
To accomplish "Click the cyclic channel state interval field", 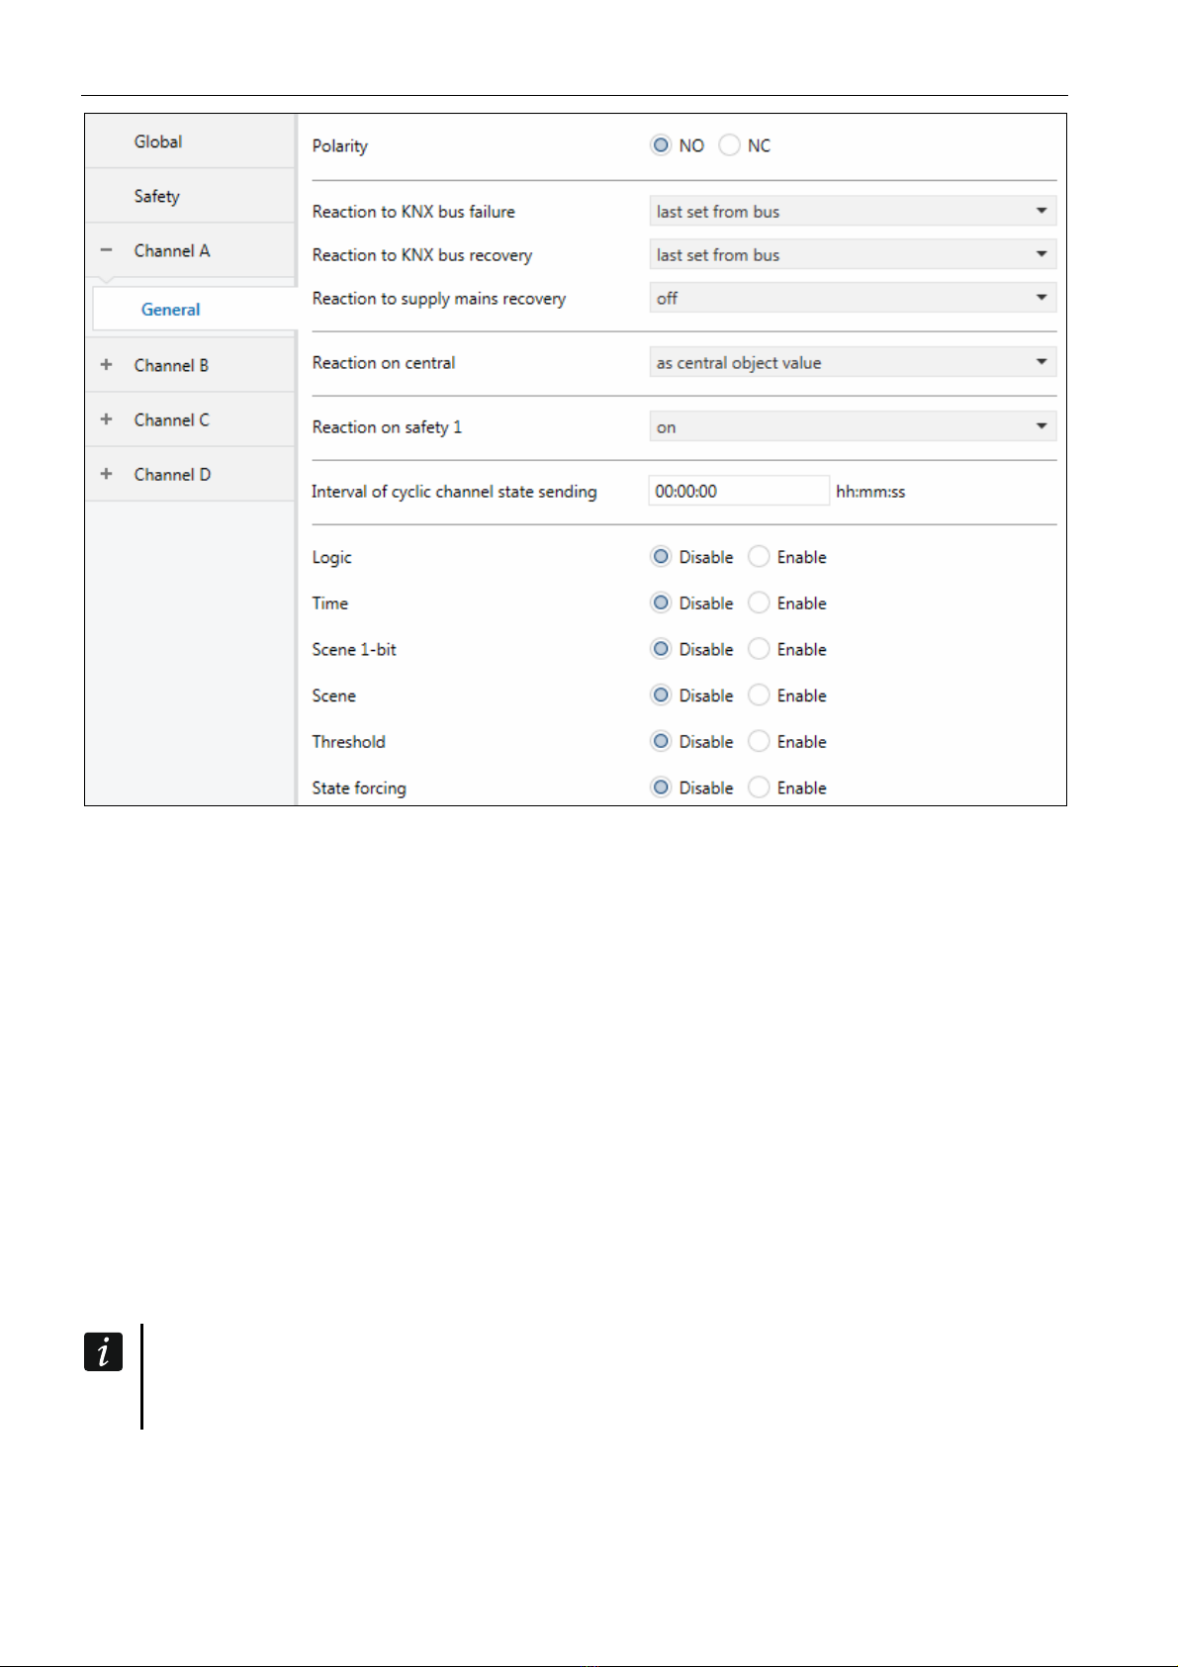I will [x=739, y=491].
